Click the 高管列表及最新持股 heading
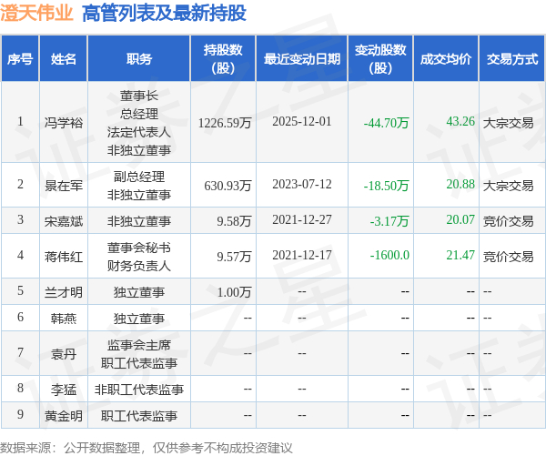The image size is (546, 456). [x=165, y=13]
